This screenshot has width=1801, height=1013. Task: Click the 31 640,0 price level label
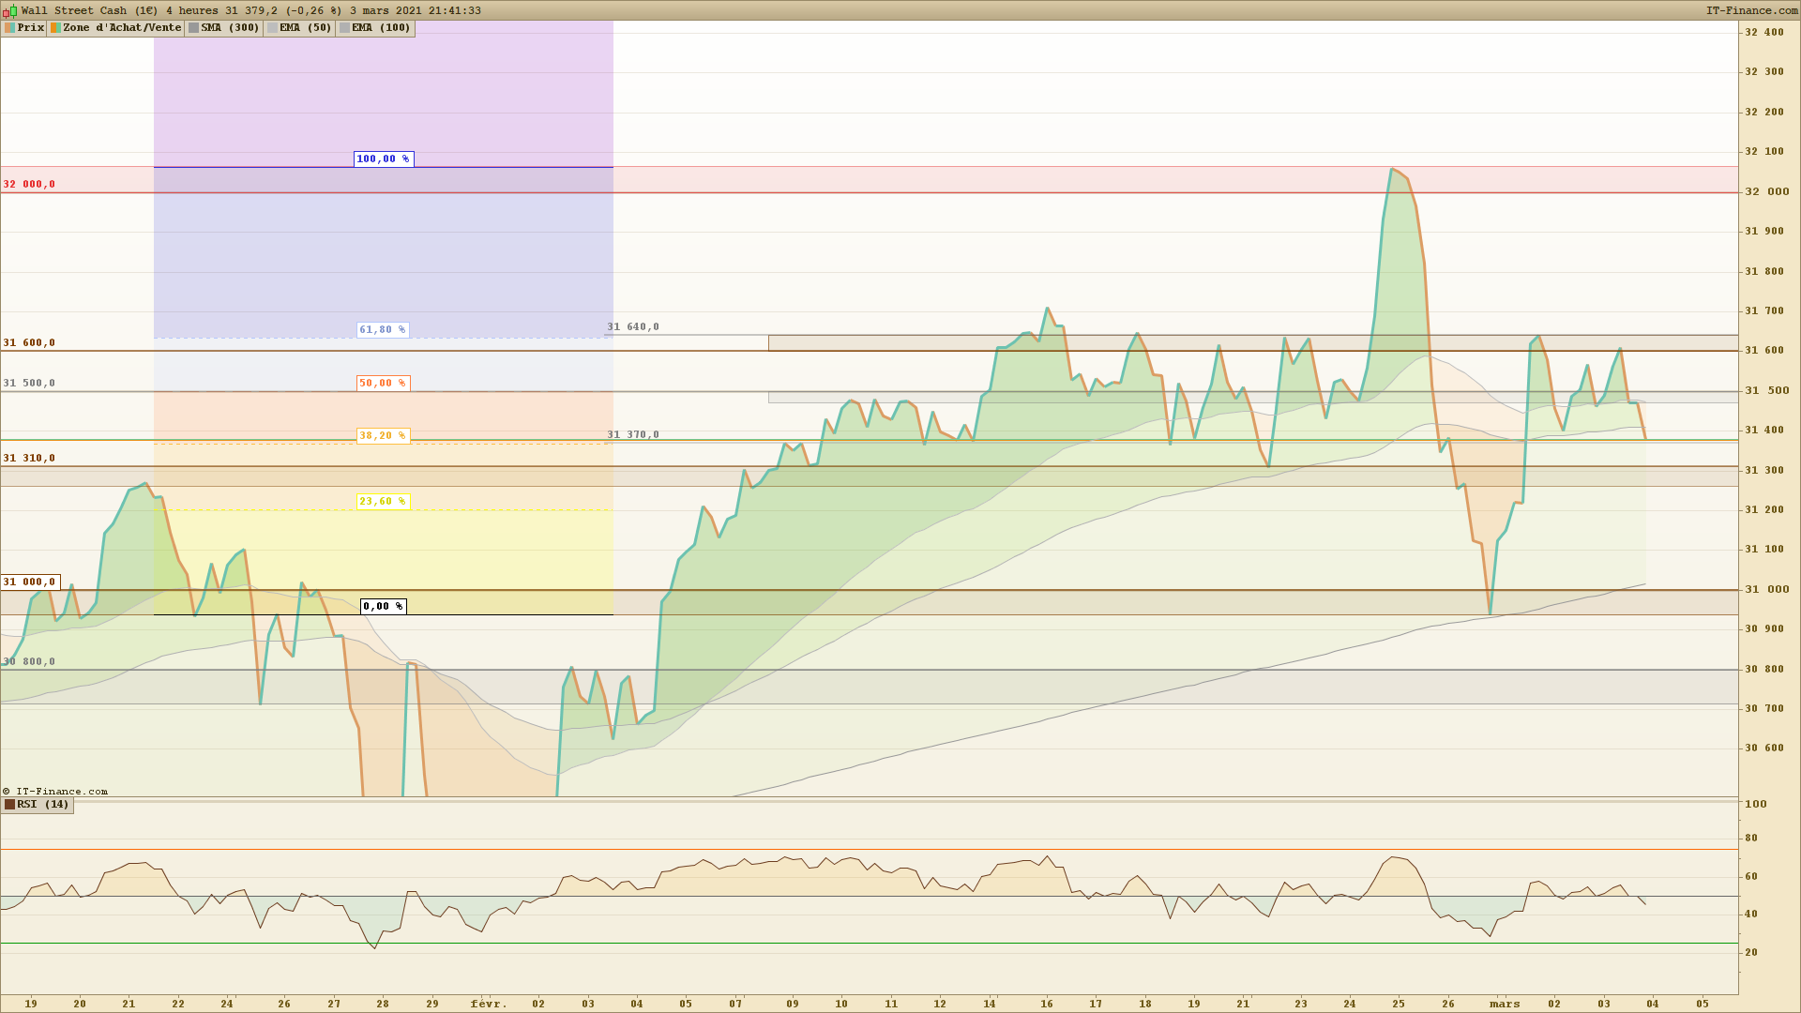[633, 327]
